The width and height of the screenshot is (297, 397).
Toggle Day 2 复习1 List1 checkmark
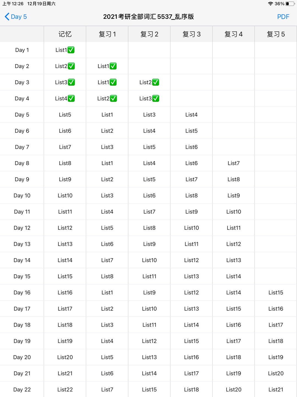click(x=113, y=66)
